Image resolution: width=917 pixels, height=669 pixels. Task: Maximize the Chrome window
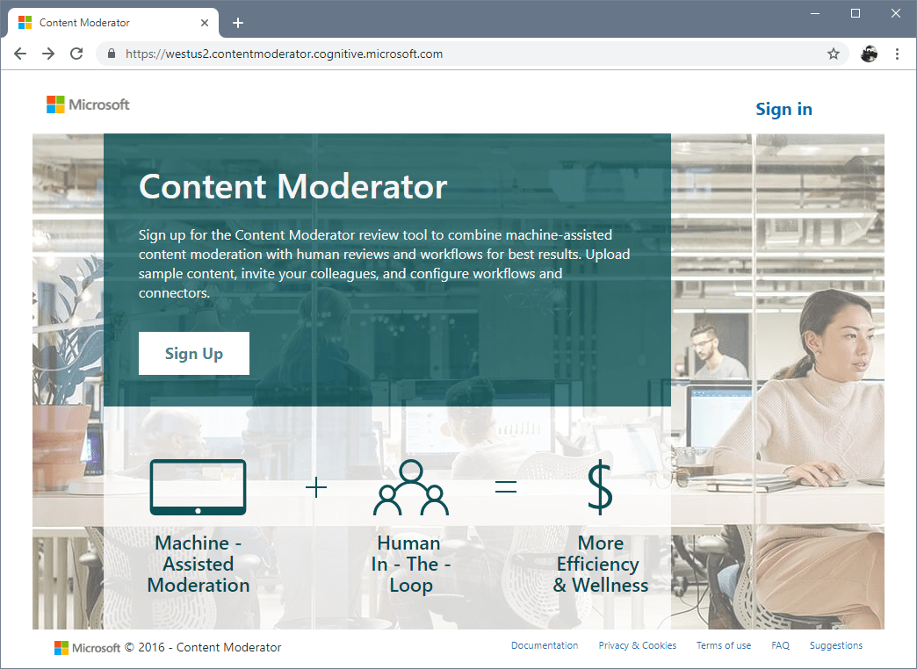[856, 13]
